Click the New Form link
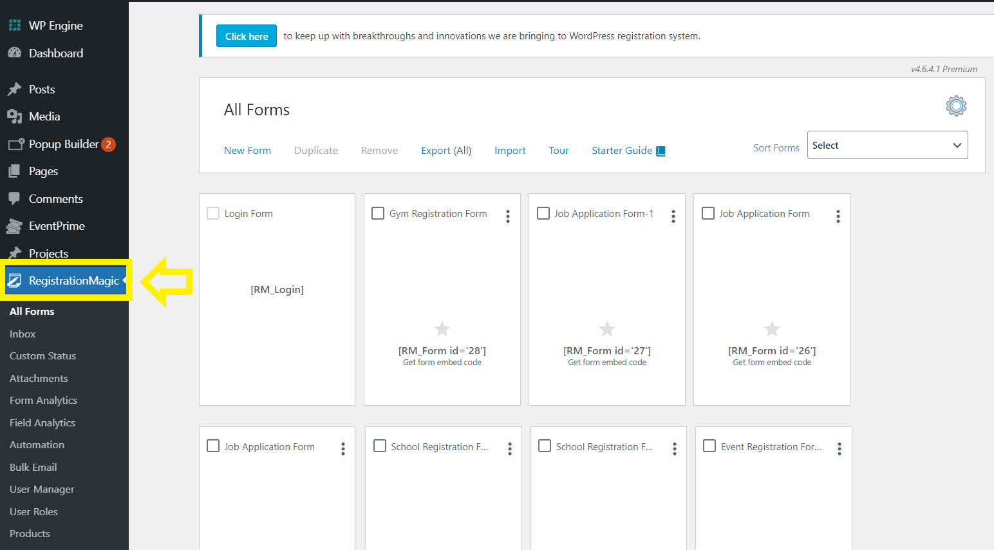This screenshot has width=994, height=550. click(247, 150)
